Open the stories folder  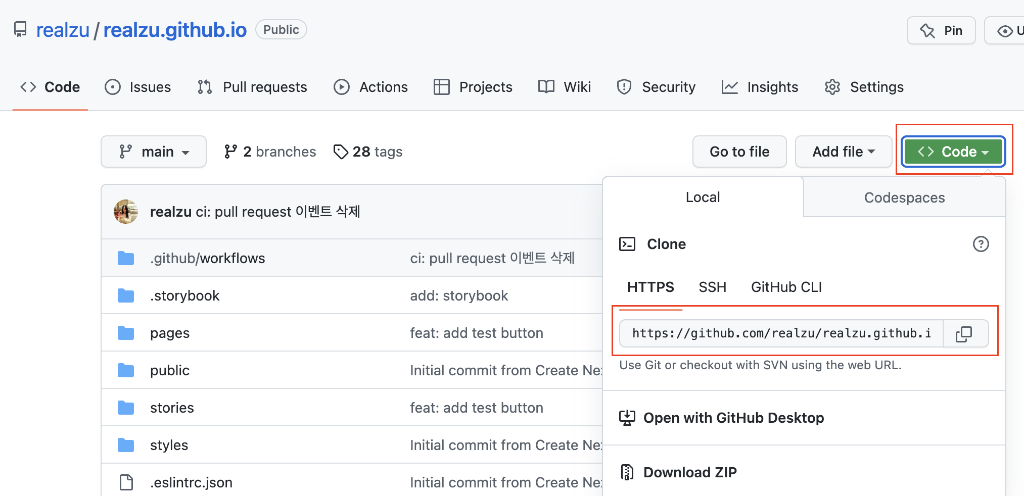click(172, 408)
